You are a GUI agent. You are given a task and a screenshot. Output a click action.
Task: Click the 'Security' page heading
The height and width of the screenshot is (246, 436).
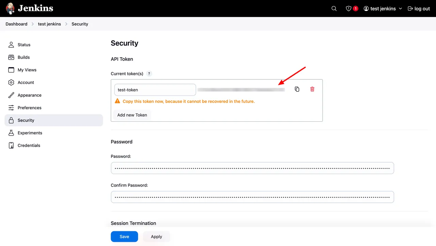coord(124,43)
